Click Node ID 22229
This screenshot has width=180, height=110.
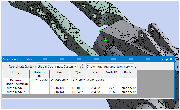112,88
